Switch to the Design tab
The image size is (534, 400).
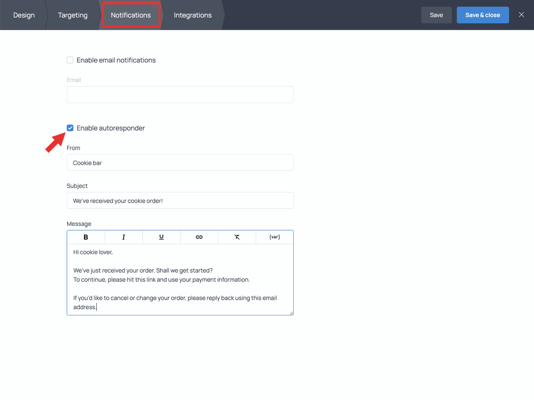23,15
